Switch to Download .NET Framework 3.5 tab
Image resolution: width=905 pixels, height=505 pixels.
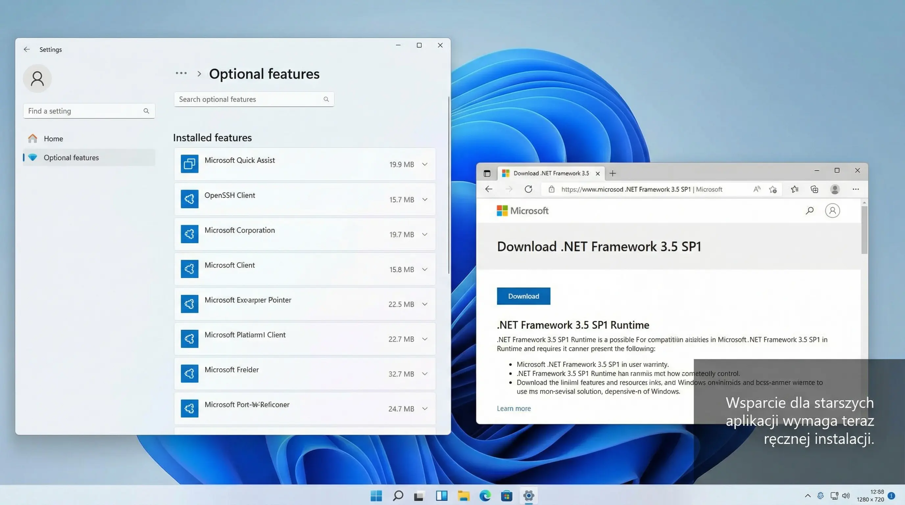[550, 174]
